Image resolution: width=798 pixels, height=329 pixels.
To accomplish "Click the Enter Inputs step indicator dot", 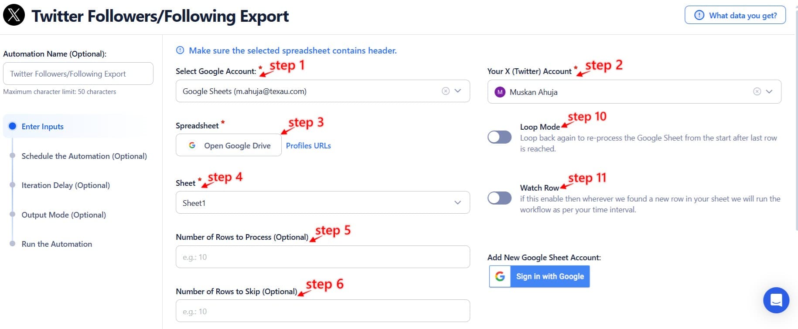I will (13, 126).
